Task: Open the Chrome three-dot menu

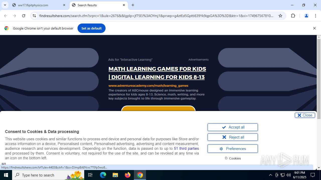Action: (x=315, y=16)
